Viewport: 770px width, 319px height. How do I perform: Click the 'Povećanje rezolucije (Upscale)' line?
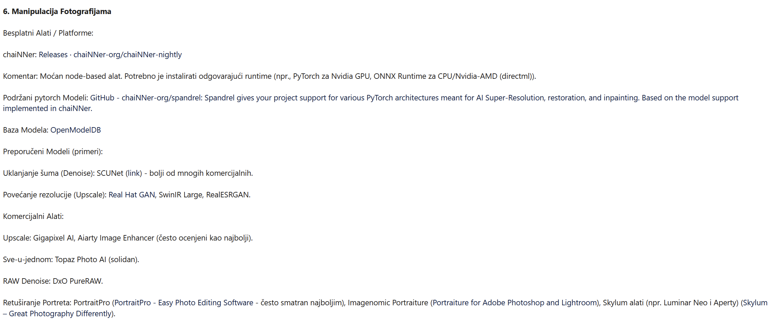(127, 195)
